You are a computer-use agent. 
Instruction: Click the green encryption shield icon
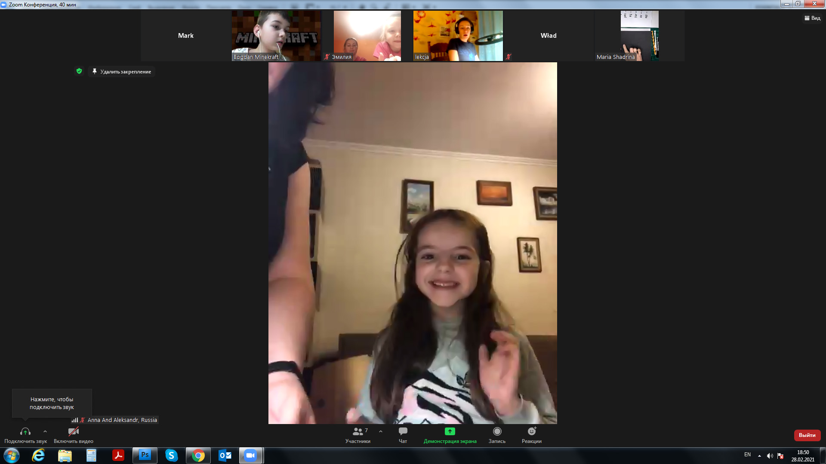(79, 71)
